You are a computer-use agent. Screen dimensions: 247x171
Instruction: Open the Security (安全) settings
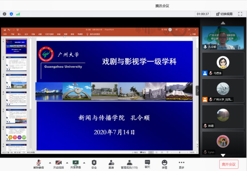(x=94, y=164)
